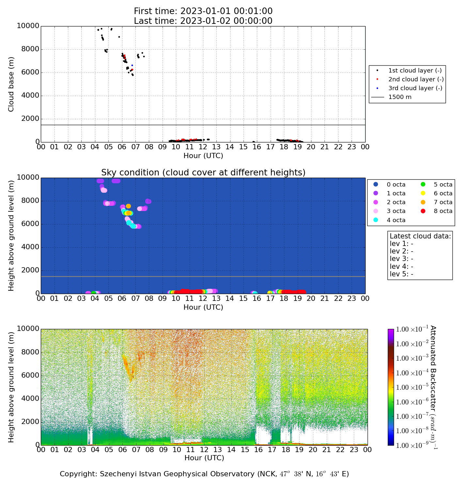457x490 pixels.
Task: Click the 'First time' timestamp text
Action: pos(203,11)
